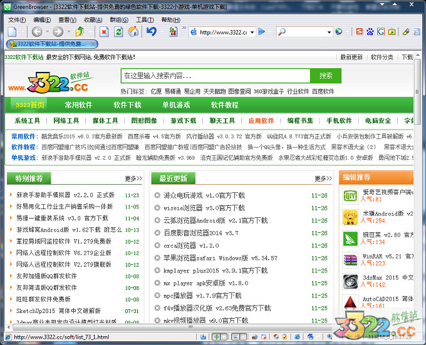
Task: Click the blue Undo close icon
Action: 152,31
